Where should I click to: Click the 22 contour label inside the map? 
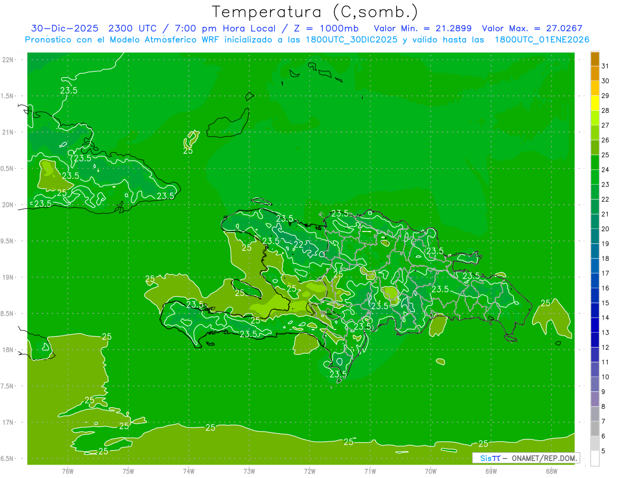pyautogui.click(x=299, y=244)
